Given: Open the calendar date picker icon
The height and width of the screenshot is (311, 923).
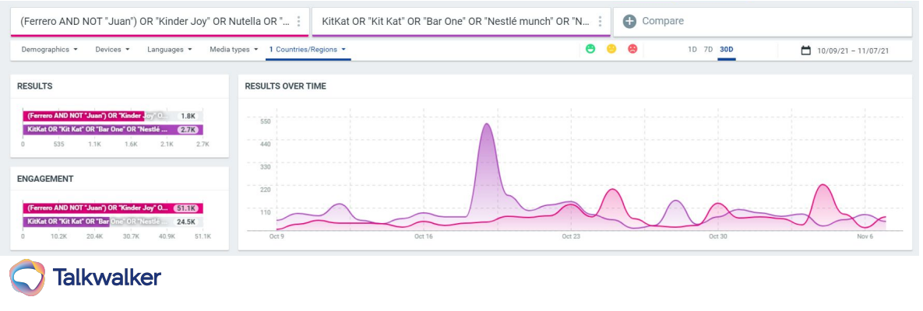Looking at the screenshot, I should [806, 51].
